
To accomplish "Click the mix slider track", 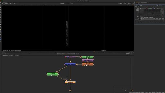I will (154, 22).
